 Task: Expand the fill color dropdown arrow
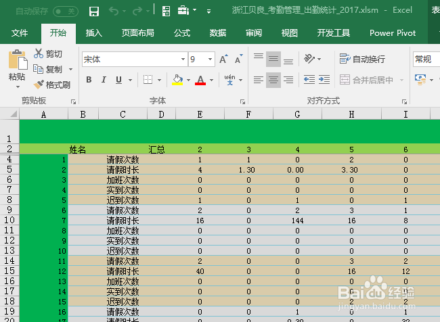pyautogui.click(x=189, y=80)
